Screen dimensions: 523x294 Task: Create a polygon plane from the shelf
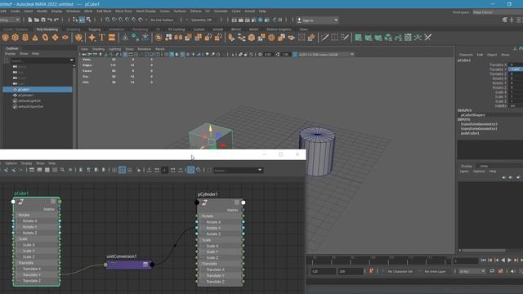[x=55, y=38]
